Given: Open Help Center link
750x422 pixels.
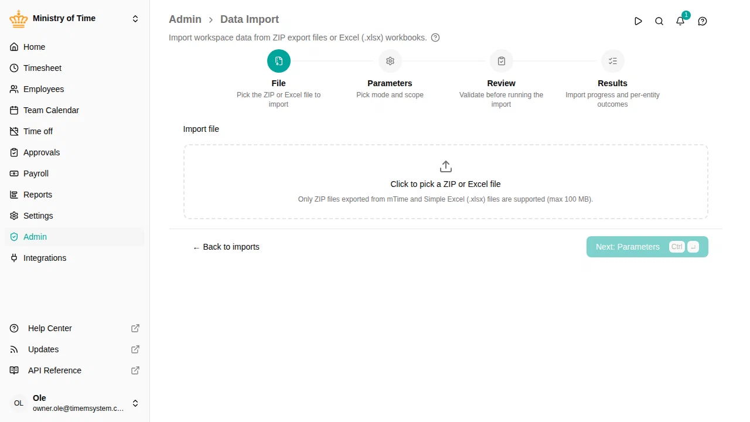Looking at the screenshot, I should coord(74,328).
